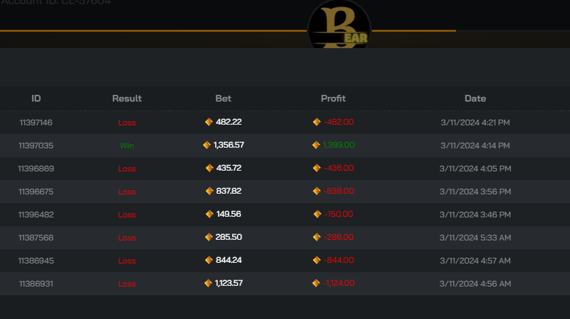Select bet ID 11397035
This screenshot has width=570, height=319.
coord(36,146)
